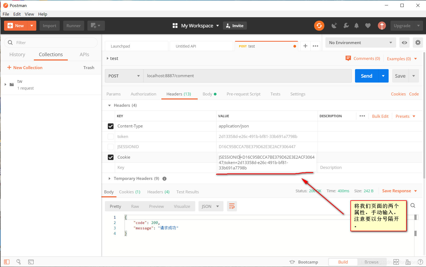Click the Send button
426x267 pixels.
pyautogui.click(x=367, y=76)
